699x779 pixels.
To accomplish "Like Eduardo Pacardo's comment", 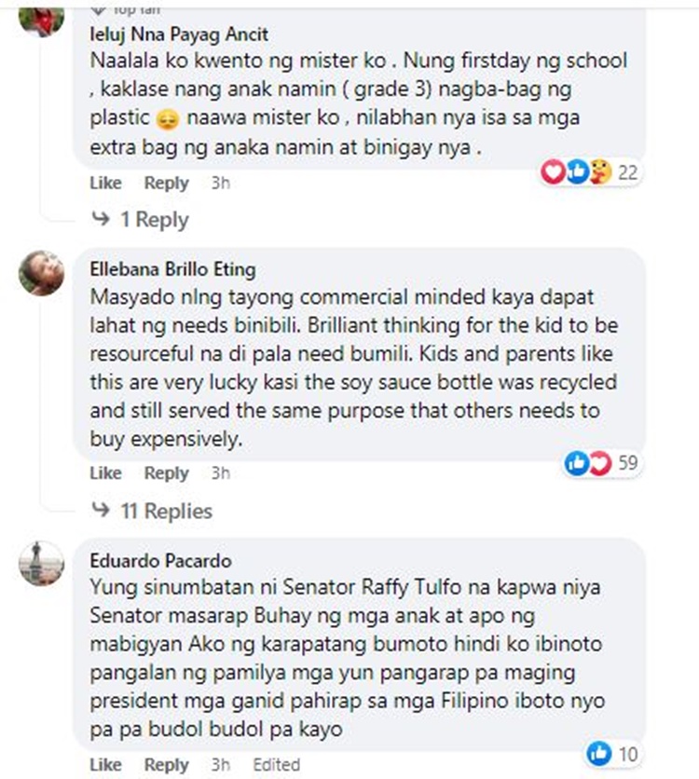I will [105, 765].
